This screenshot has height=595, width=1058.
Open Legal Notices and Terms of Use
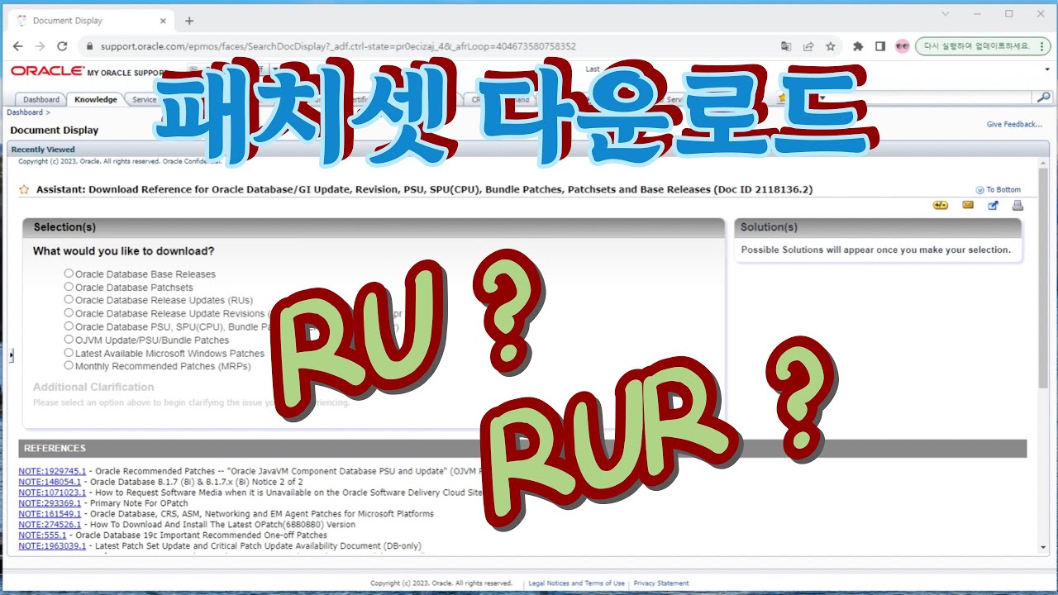[x=577, y=583]
